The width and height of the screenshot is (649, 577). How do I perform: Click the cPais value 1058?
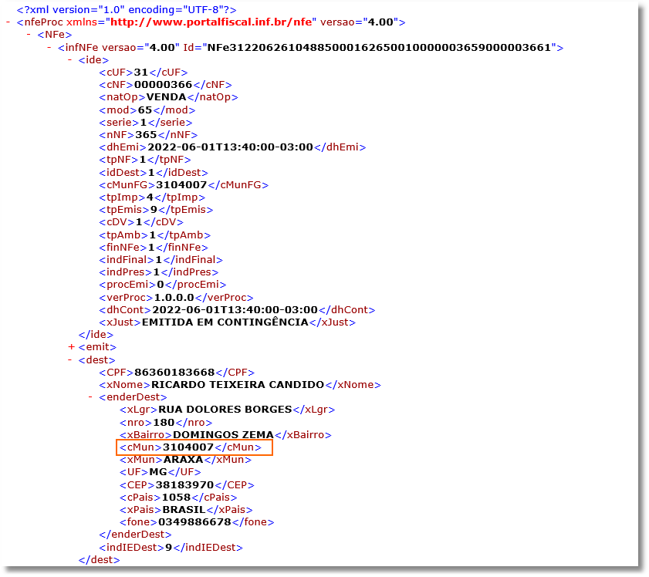point(176,498)
